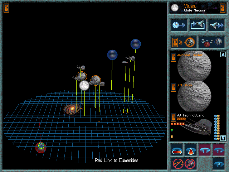Screen dimensions: 229x172
Task: Click the green shield icon under TechnoGuard stars
Action: click(172, 130)
